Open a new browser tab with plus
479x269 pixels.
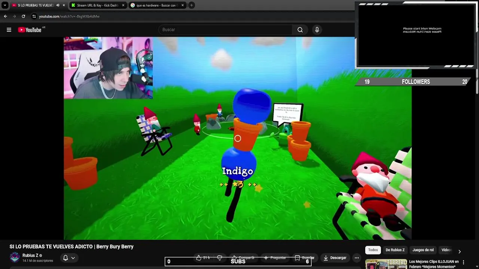[192, 5]
